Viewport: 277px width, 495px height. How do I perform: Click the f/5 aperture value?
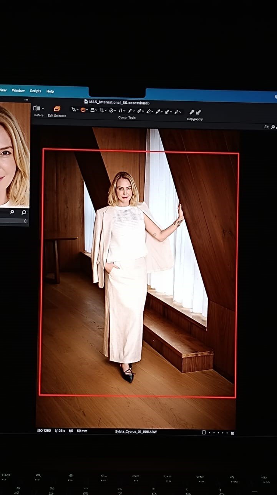tap(71, 431)
